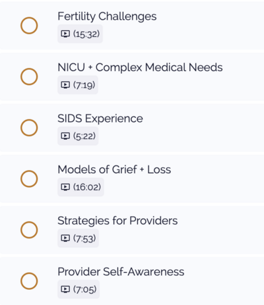The image size is (264, 305).
Task: Open the Models of Grief + Loss lesson
Action: tap(114, 169)
